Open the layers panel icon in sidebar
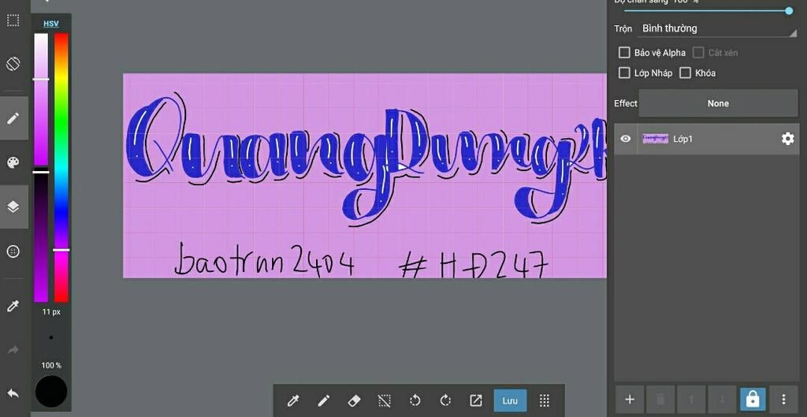The height and width of the screenshot is (417, 807). pos(13,207)
